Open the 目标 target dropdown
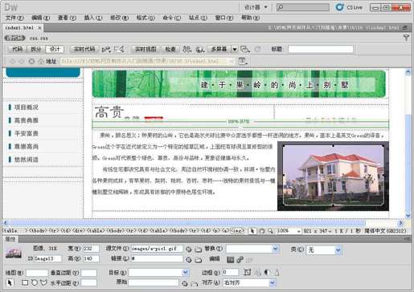This screenshot has height=292, width=414. [x=186, y=273]
